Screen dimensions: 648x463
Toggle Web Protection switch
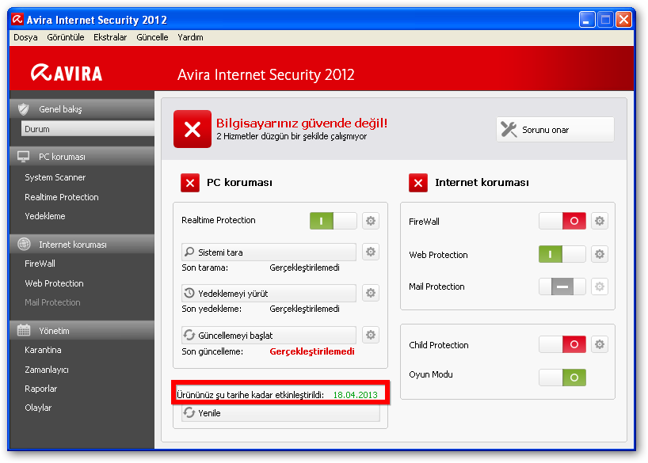(x=562, y=254)
